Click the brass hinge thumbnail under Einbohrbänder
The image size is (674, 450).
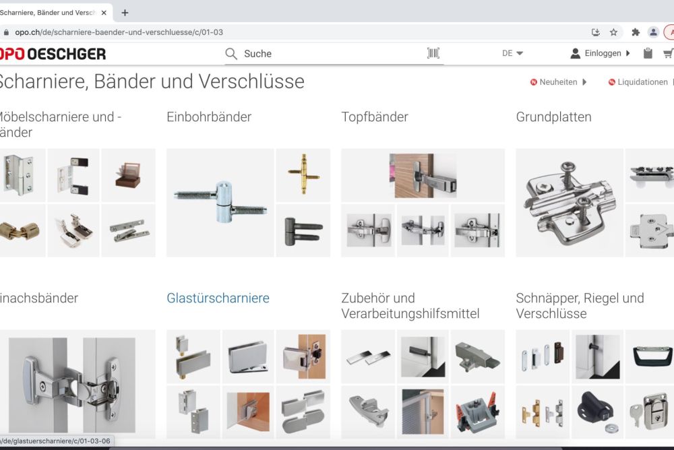point(303,174)
